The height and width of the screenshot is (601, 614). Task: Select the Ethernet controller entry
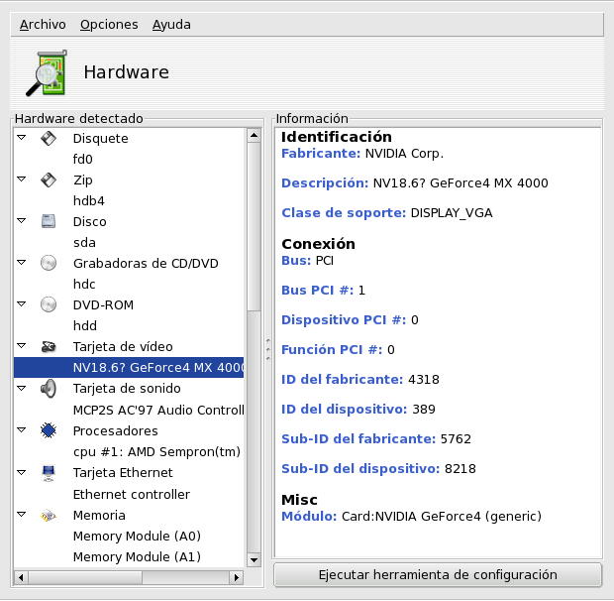[132, 494]
